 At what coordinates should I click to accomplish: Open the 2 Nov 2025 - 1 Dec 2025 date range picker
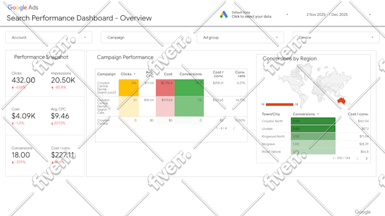[x=338, y=15]
